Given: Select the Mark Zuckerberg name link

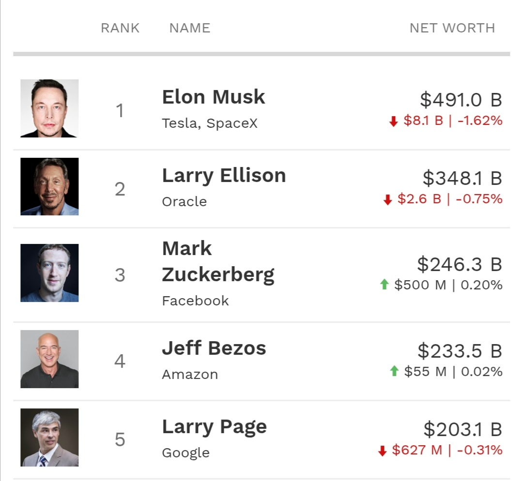Looking at the screenshot, I should coord(218,262).
